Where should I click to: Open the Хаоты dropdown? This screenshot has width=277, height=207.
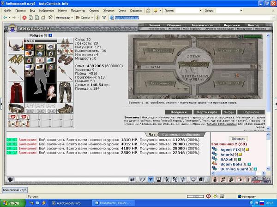click(84, 17)
